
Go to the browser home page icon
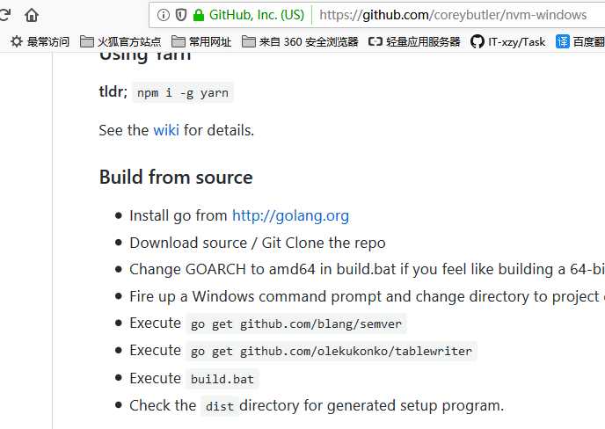coord(32,16)
